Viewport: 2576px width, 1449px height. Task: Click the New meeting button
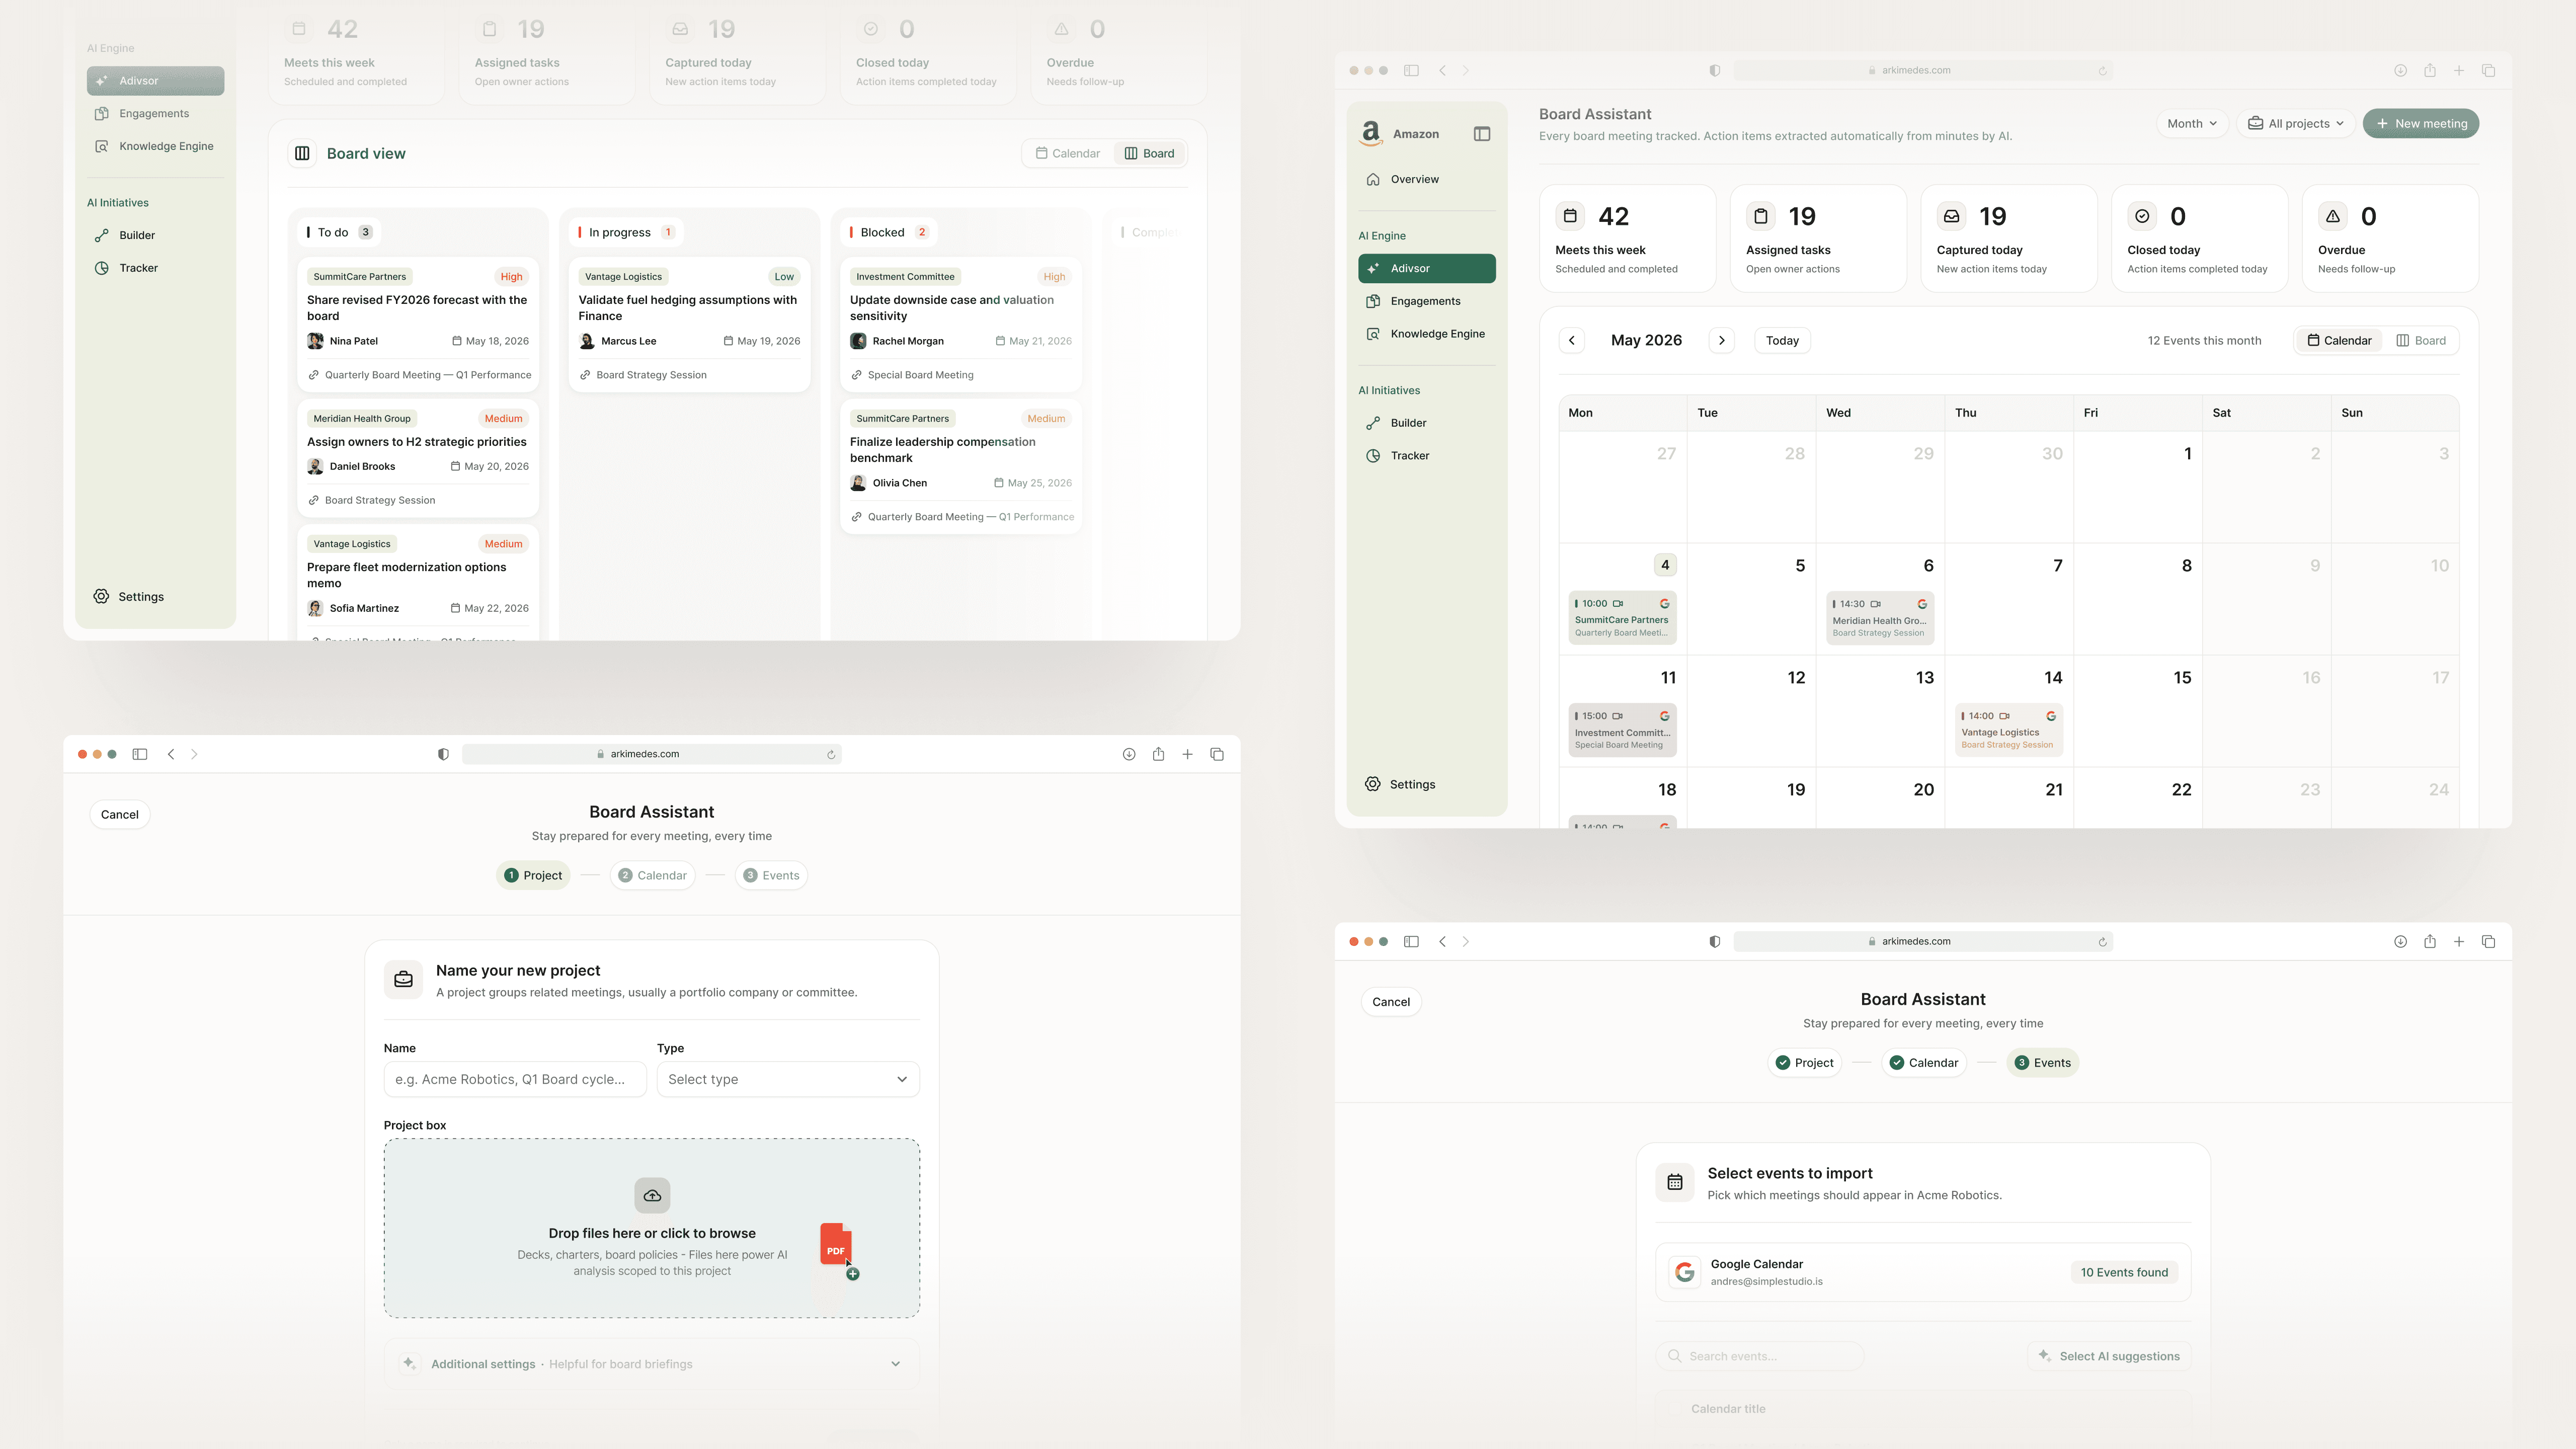[2421, 124]
